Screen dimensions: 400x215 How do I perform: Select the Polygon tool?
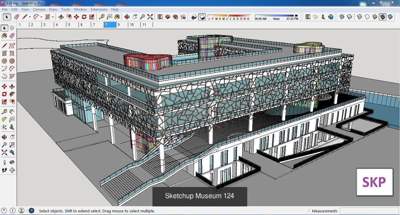[x=12, y=61]
